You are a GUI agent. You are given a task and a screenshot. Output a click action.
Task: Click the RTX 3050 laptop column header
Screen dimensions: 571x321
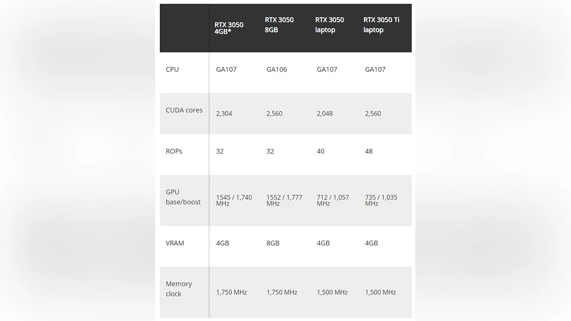(x=329, y=25)
